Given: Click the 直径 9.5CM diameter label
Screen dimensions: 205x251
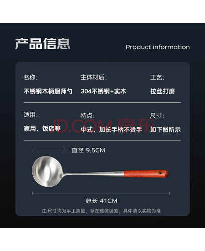Looking at the screenshot, I should click(88, 150).
